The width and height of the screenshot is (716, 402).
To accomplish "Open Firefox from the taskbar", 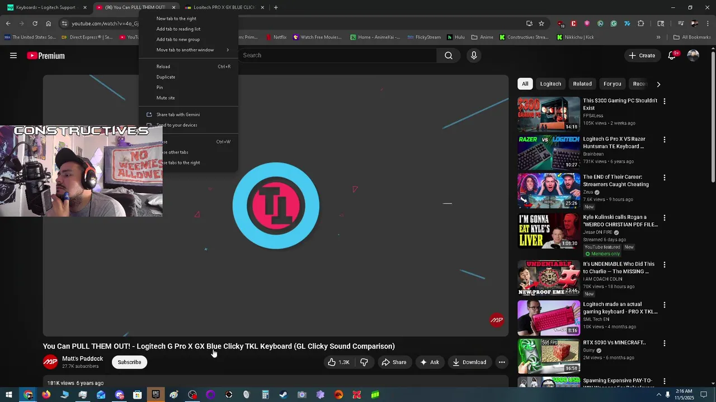I will pos(46,395).
